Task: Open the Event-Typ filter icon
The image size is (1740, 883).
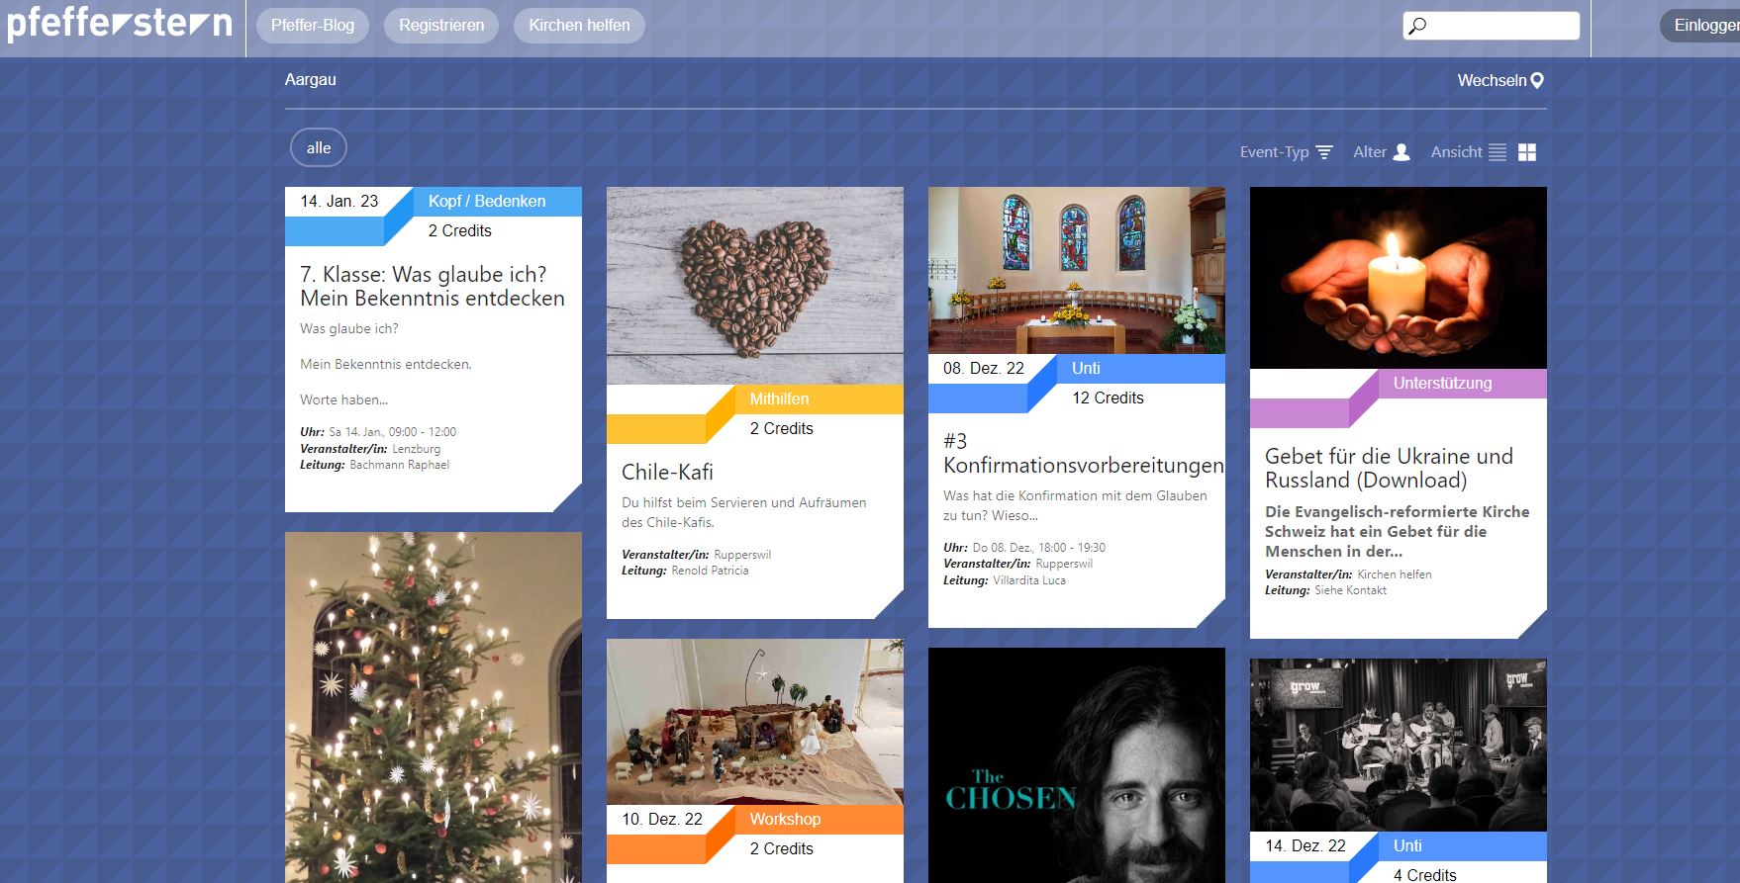Action: pos(1324,152)
